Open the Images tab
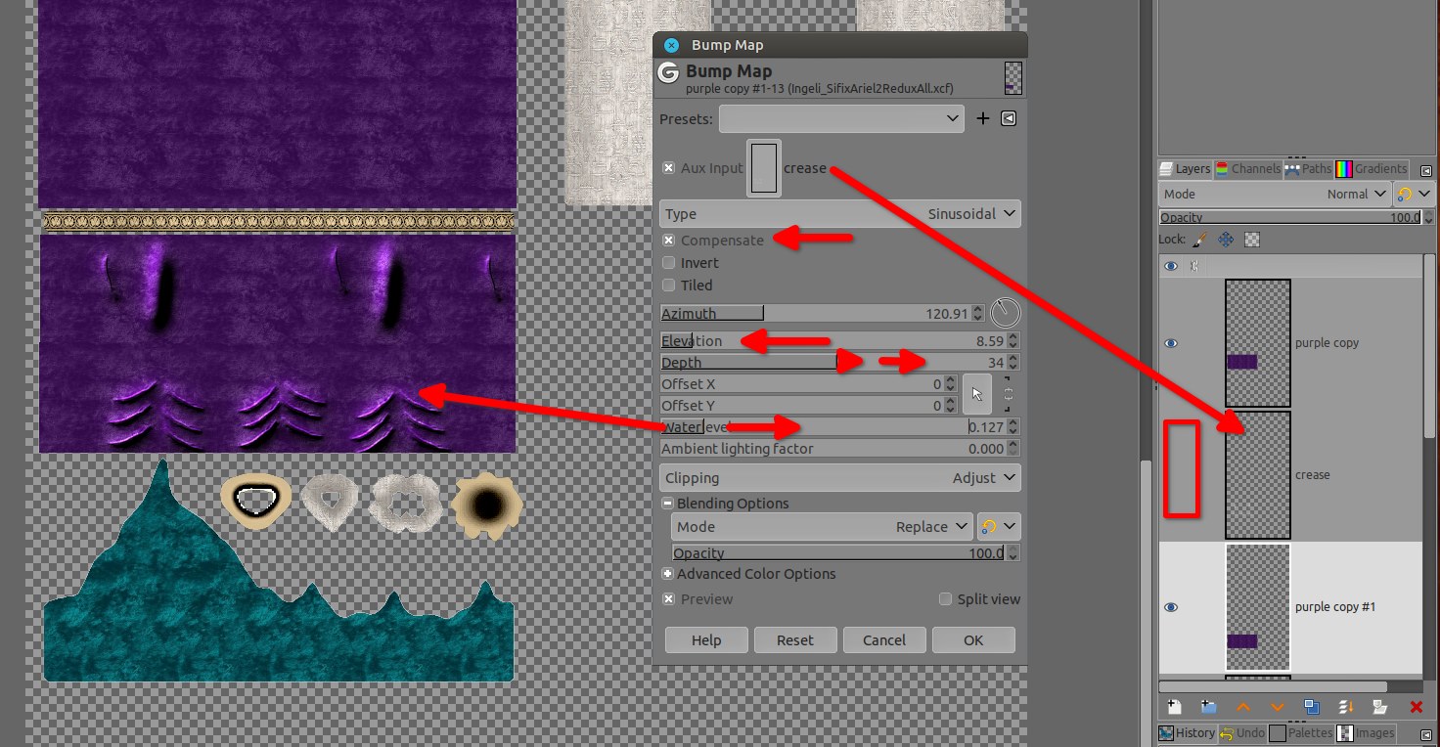 1367,733
